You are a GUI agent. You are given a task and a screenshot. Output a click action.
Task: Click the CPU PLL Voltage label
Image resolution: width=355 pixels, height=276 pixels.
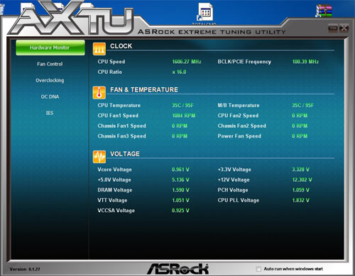pyautogui.click(x=239, y=200)
